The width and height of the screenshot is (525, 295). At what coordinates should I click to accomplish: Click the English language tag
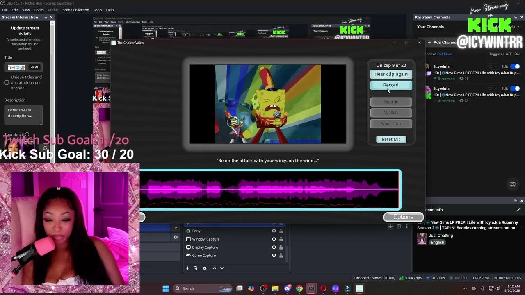(x=437, y=243)
